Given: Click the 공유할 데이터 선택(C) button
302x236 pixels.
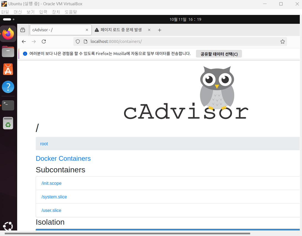Looking at the screenshot, I should click(219, 54).
